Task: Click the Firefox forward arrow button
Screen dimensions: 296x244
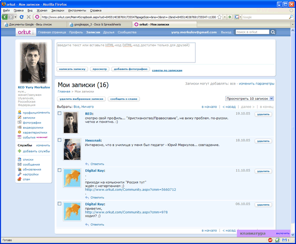Action: pos(11,17)
